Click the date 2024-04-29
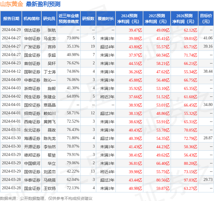Screen dimensions: 214x201 point(11,30)
